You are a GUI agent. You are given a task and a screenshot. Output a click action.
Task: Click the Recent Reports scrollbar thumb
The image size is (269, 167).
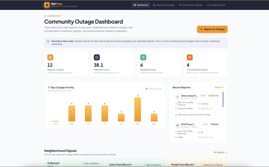(x=223, y=100)
